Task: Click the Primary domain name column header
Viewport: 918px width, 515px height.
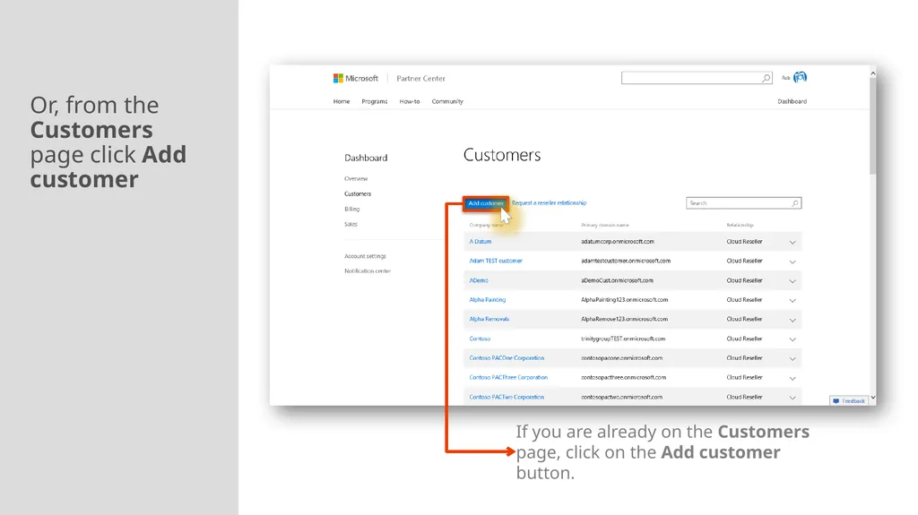Action: point(605,226)
